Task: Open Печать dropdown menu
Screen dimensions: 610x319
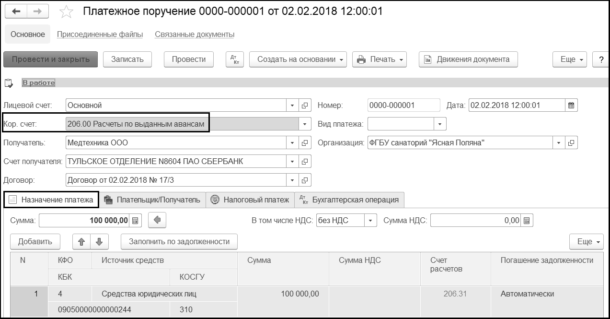Action: coord(380,59)
